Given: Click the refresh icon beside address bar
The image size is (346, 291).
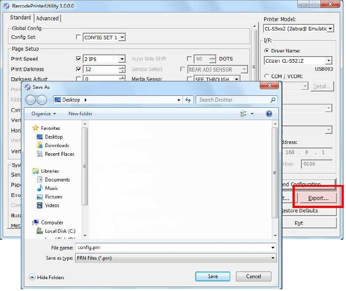Looking at the screenshot, I should (x=188, y=100).
